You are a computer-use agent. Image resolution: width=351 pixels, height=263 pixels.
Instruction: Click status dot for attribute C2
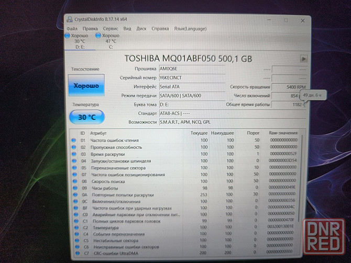point(77,227)
